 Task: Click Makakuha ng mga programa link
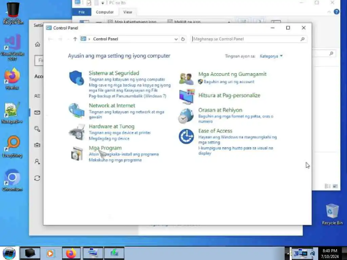coord(115,160)
